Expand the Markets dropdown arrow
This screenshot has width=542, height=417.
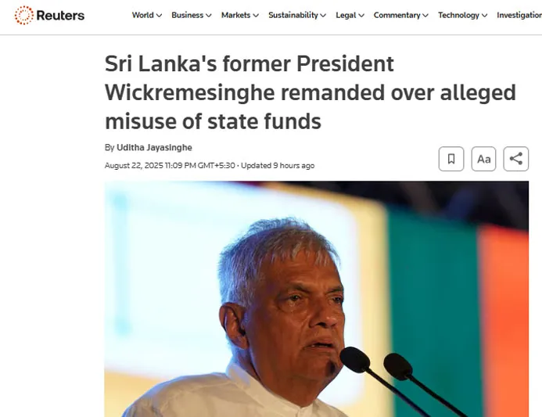tap(256, 16)
